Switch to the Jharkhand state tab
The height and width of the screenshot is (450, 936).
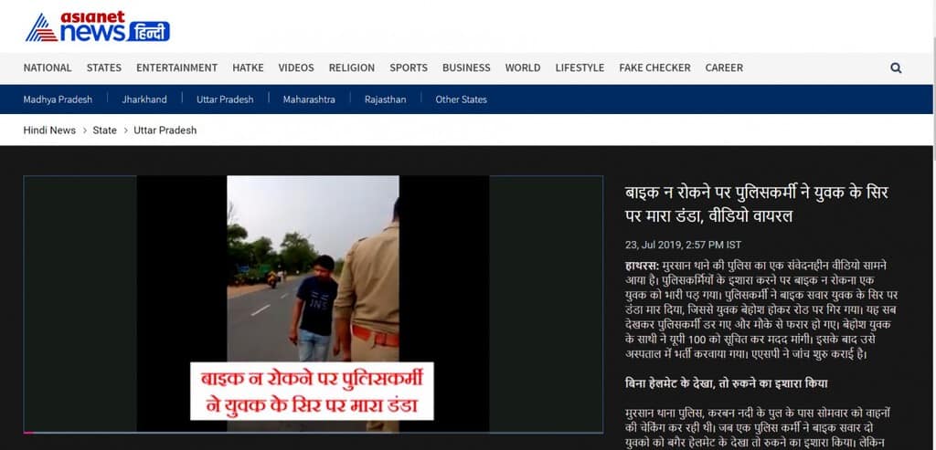pos(144,99)
